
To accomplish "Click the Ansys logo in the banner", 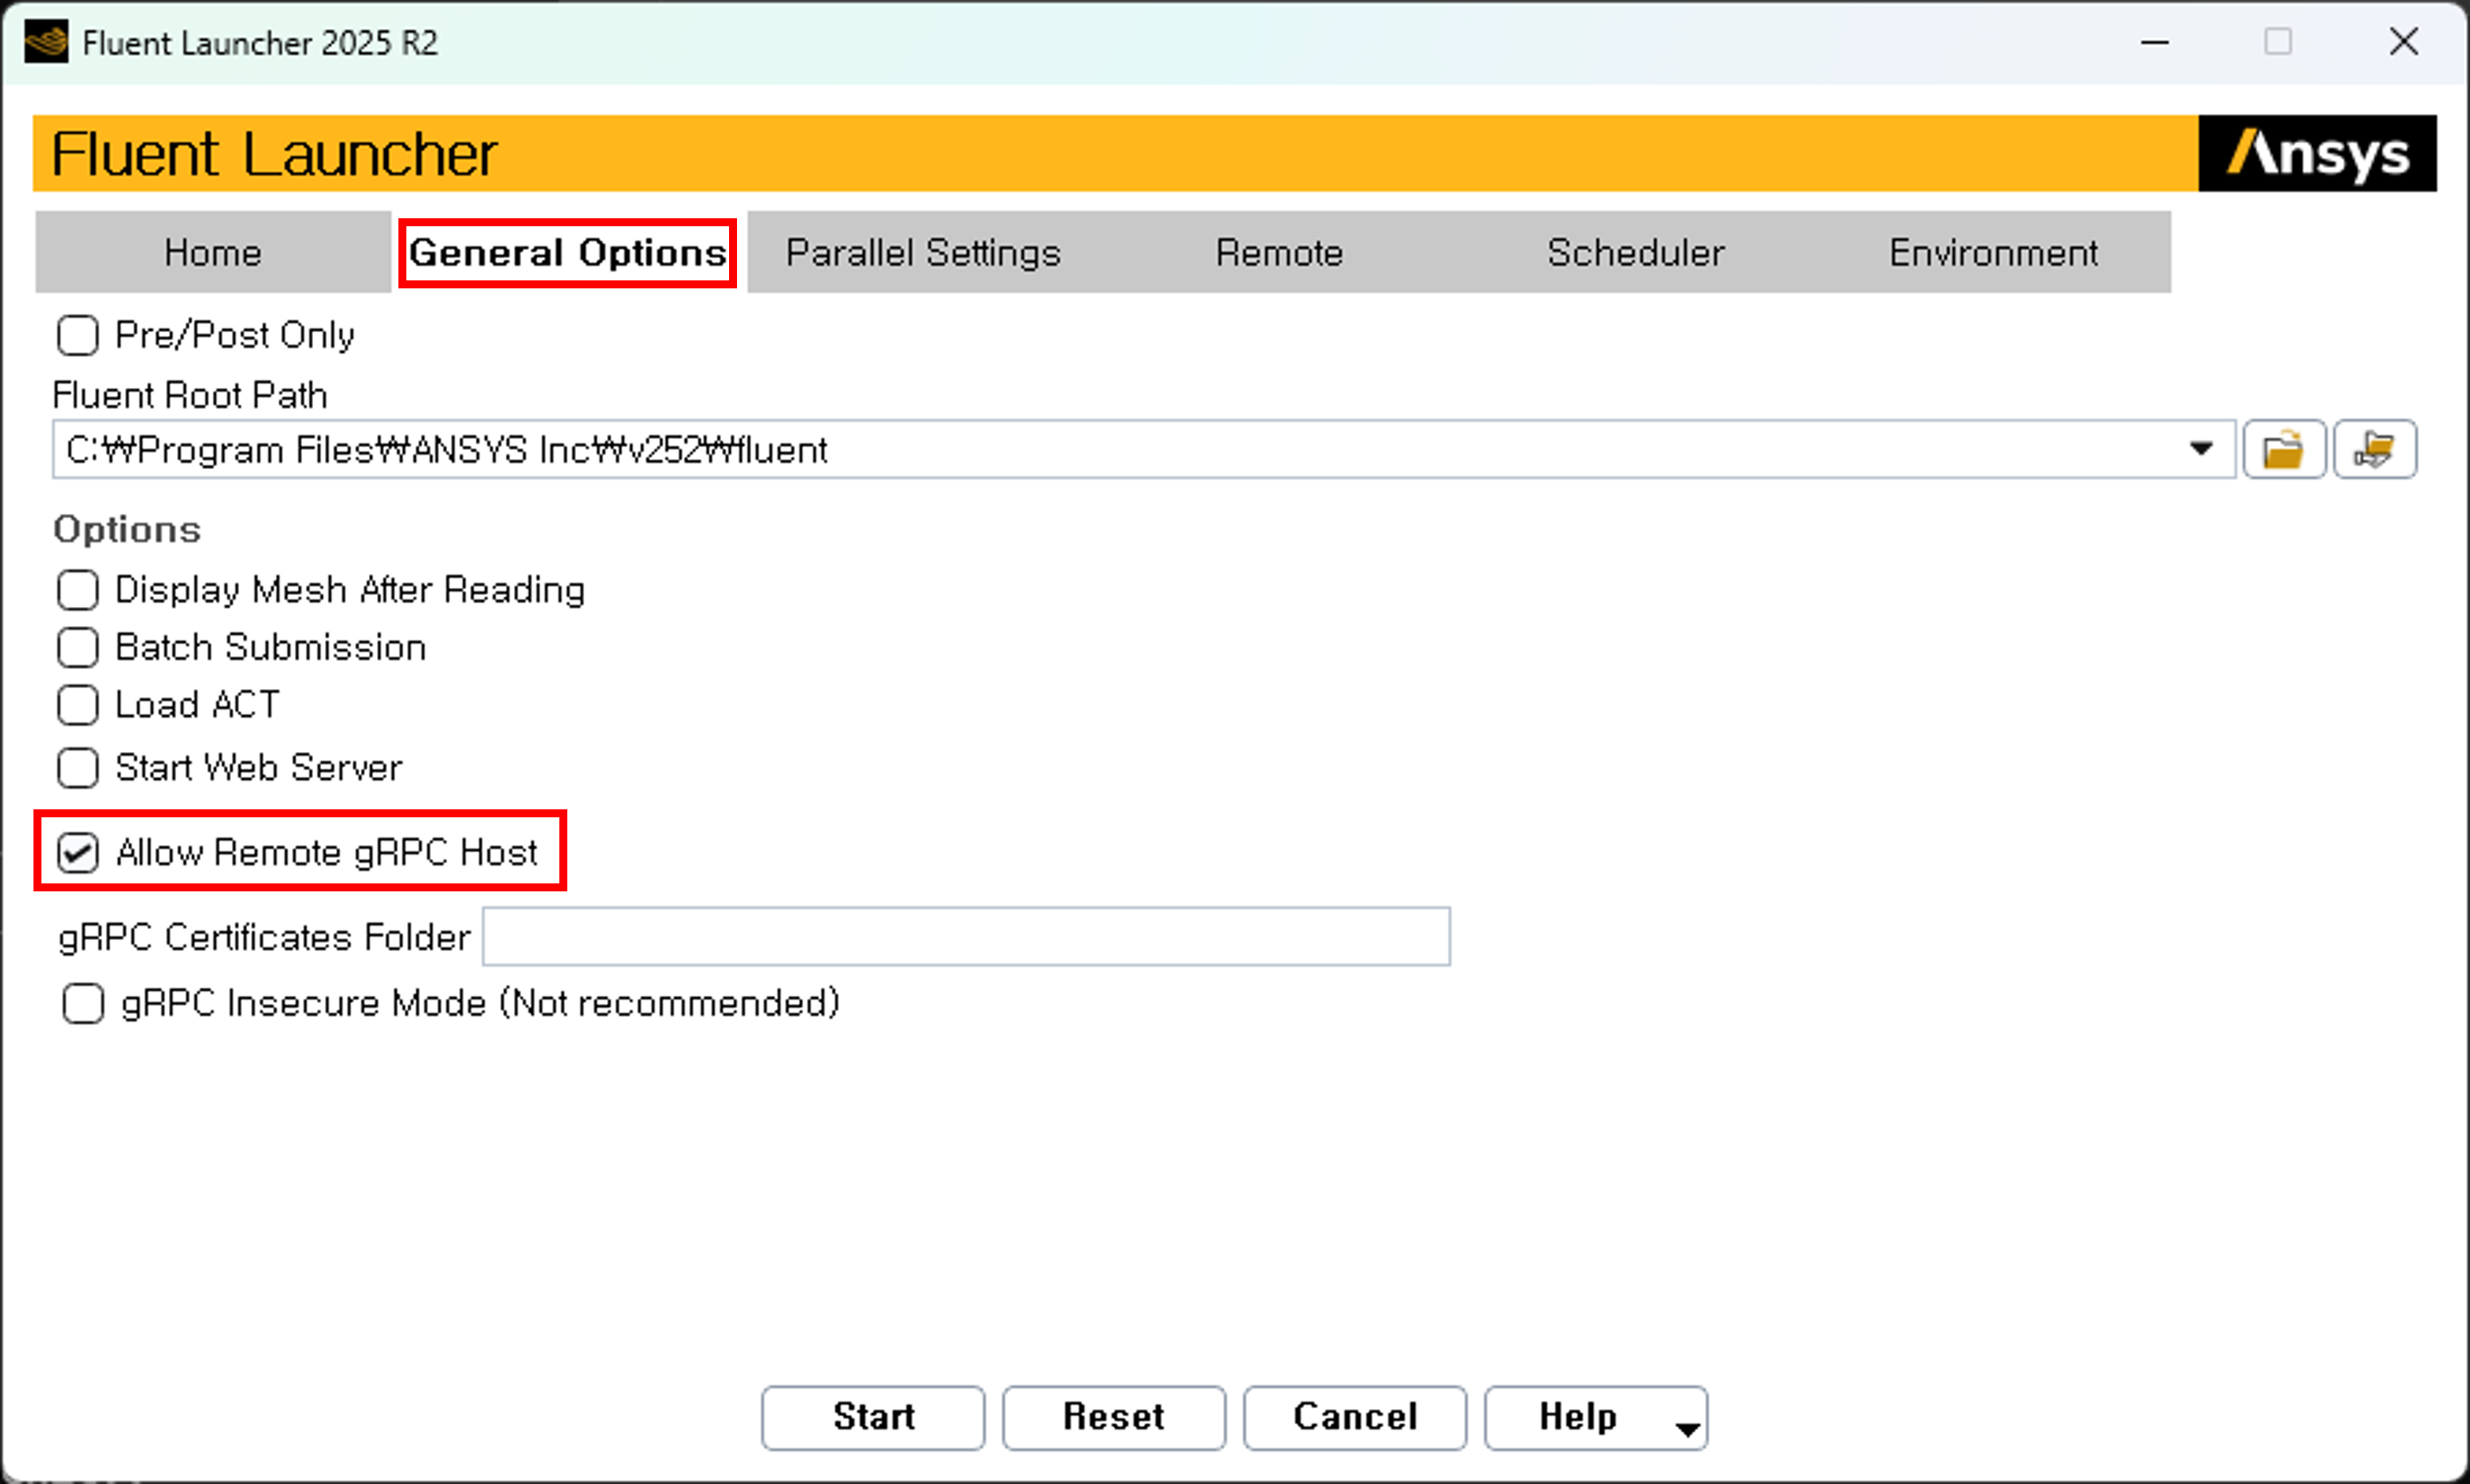I will coord(2316,154).
